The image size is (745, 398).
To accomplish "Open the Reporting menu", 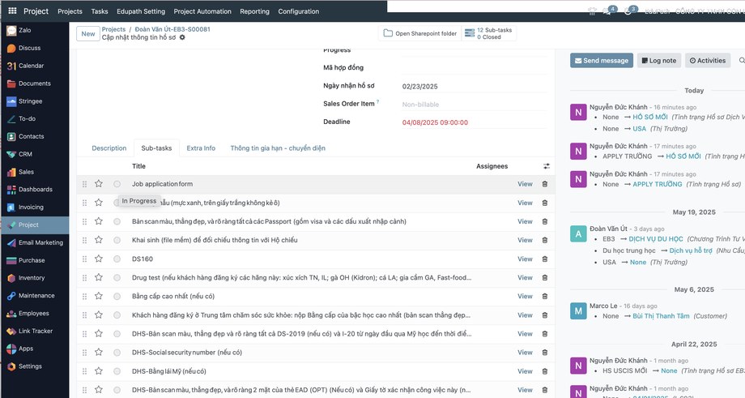I will 254,11.
